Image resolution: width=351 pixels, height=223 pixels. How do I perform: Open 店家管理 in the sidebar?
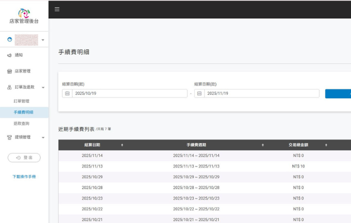point(22,71)
